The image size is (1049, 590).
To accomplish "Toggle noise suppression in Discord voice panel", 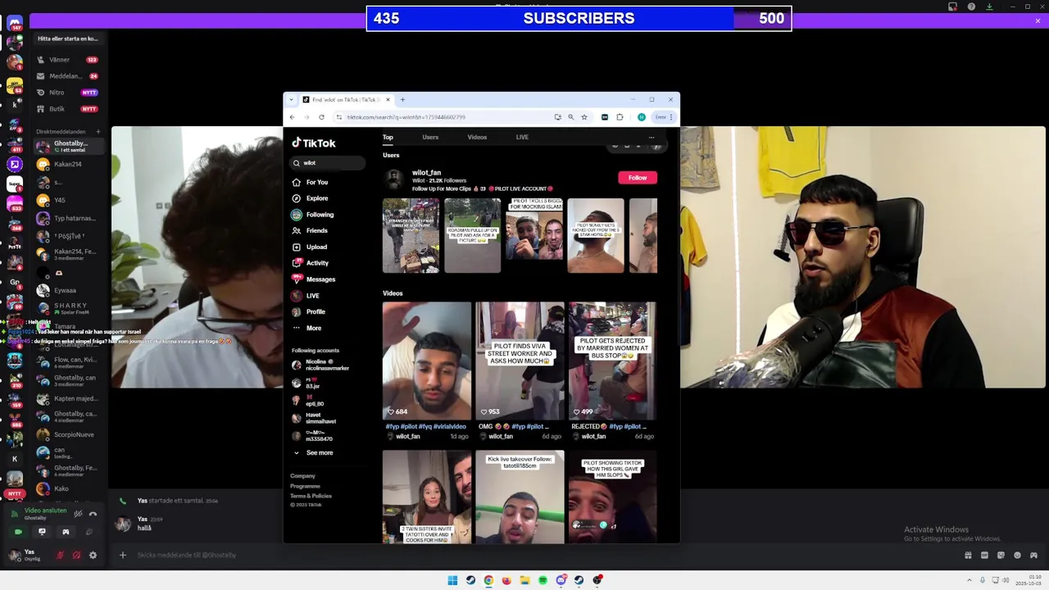I will click(78, 514).
